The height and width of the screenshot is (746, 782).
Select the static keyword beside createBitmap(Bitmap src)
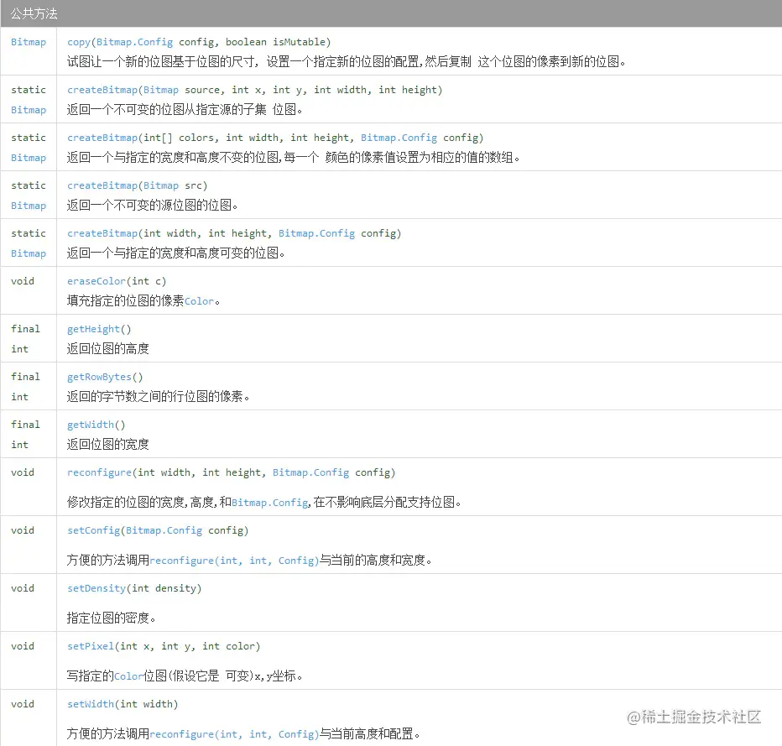point(29,185)
